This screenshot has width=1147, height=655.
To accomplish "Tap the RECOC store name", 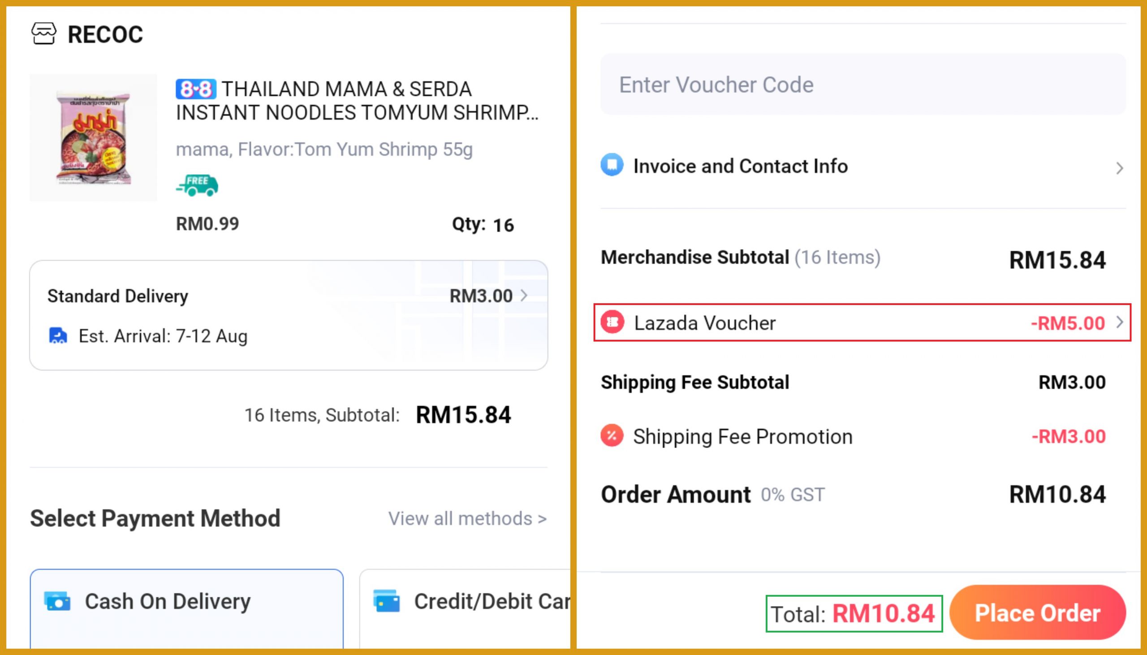I will [x=105, y=34].
